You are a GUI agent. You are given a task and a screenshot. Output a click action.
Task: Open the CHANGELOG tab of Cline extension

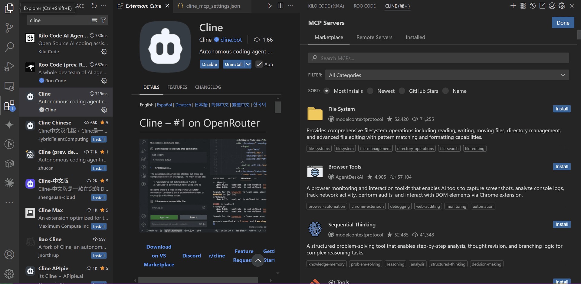coord(208,87)
